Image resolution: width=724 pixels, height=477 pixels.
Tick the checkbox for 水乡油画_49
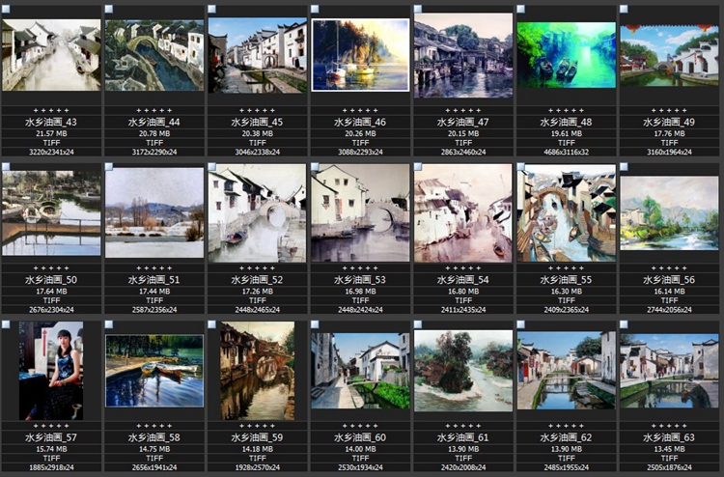pyautogui.click(x=624, y=10)
